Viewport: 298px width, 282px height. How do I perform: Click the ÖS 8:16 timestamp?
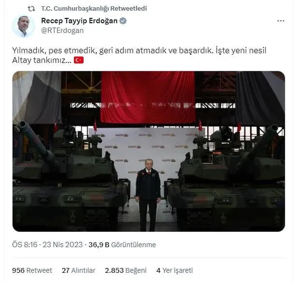click(25, 245)
